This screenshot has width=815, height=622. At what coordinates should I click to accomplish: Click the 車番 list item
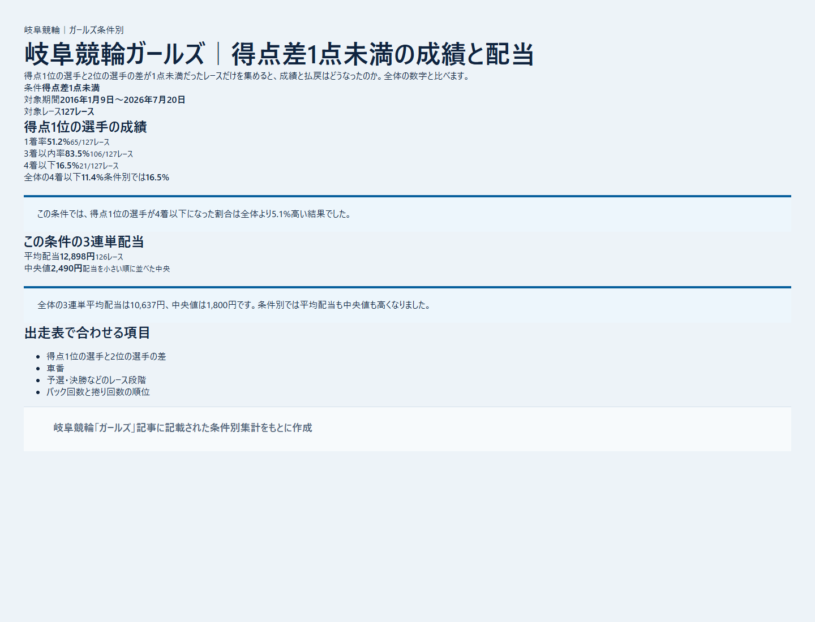(x=55, y=368)
